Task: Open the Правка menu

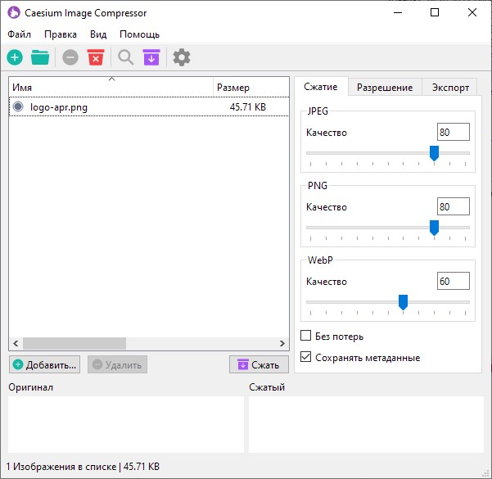Action: click(61, 34)
